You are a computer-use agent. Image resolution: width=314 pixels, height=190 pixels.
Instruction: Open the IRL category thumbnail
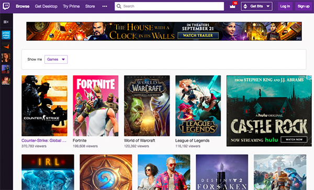pyautogui.click(x=48, y=172)
